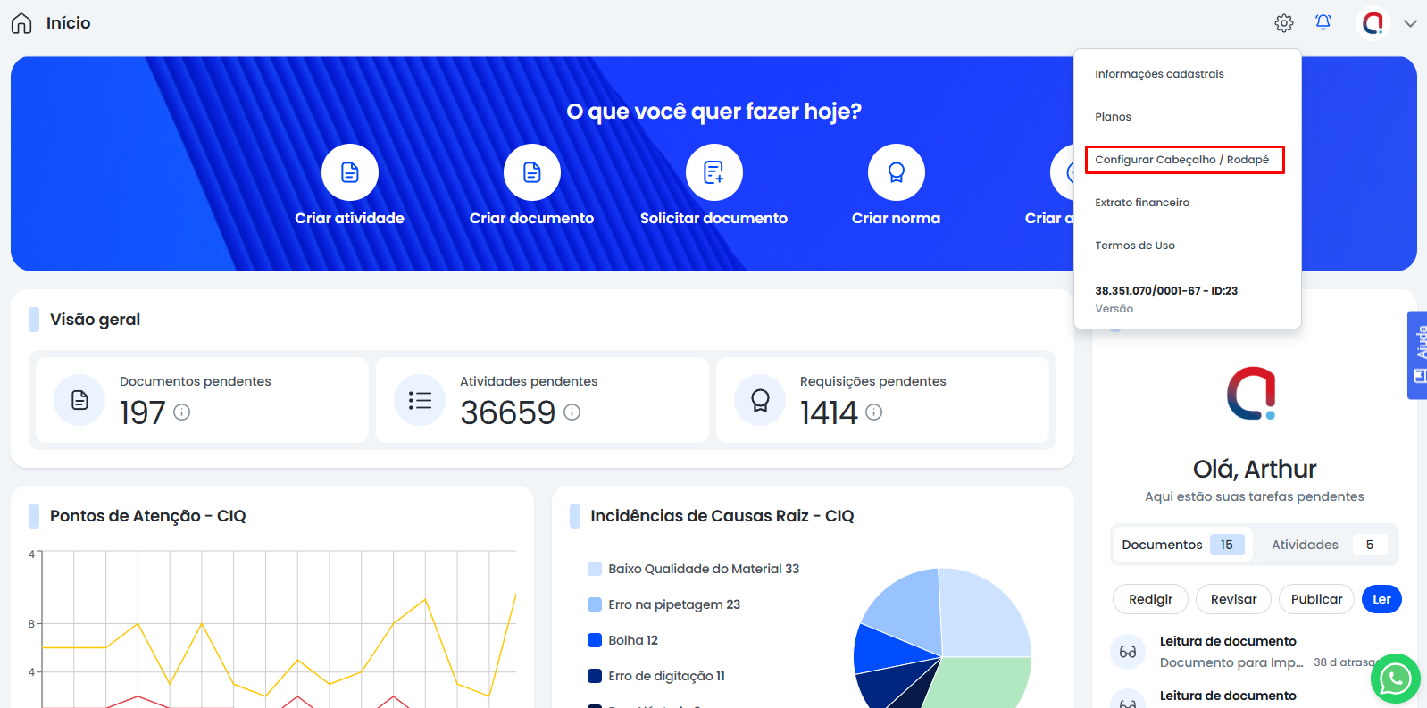Open the settings gear icon
1427x708 pixels.
point(1283,23)
